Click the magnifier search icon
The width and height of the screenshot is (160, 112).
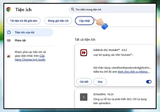point(73,9)
